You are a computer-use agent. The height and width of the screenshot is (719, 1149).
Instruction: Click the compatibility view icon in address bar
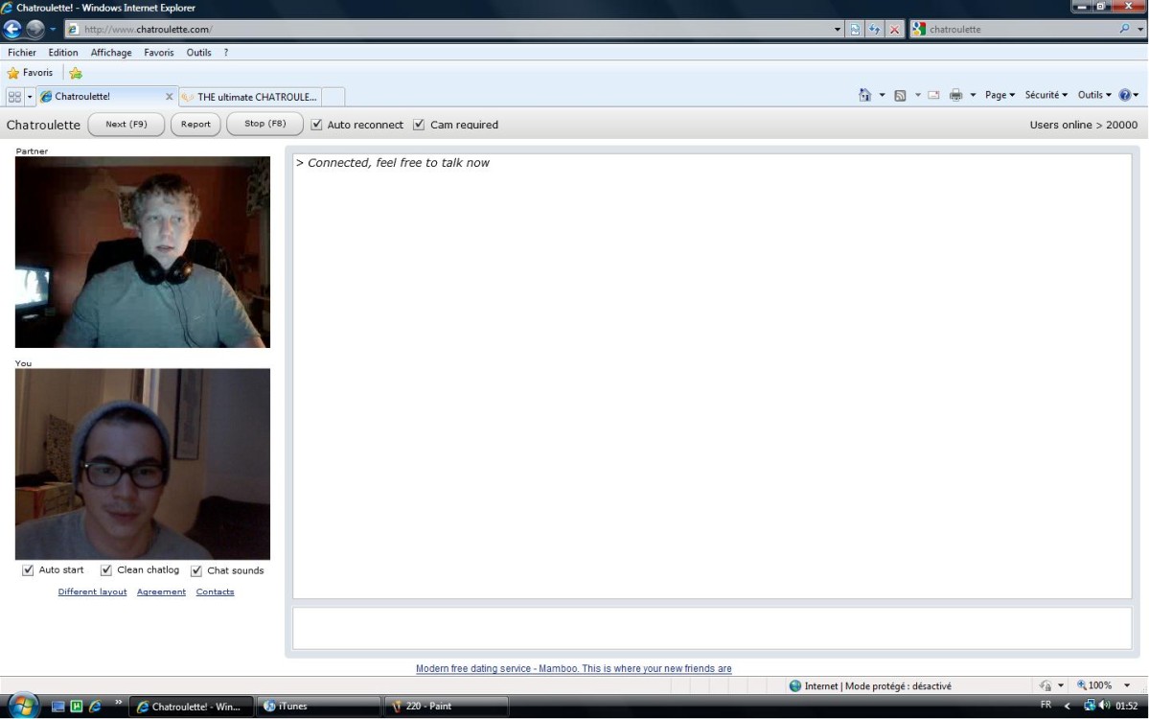click(x=855, y=30)
